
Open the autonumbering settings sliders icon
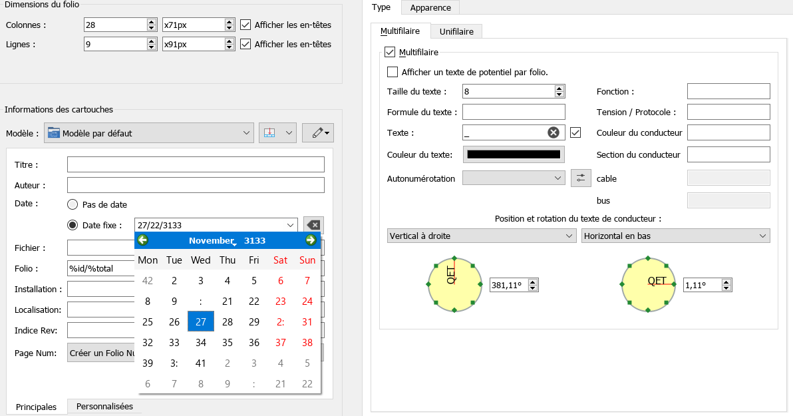pos(580,178)
